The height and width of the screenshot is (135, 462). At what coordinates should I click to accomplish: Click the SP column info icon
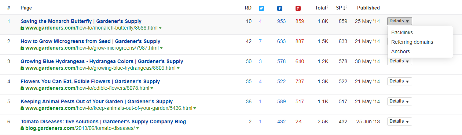pyautogui.click(x=346, y=7)
